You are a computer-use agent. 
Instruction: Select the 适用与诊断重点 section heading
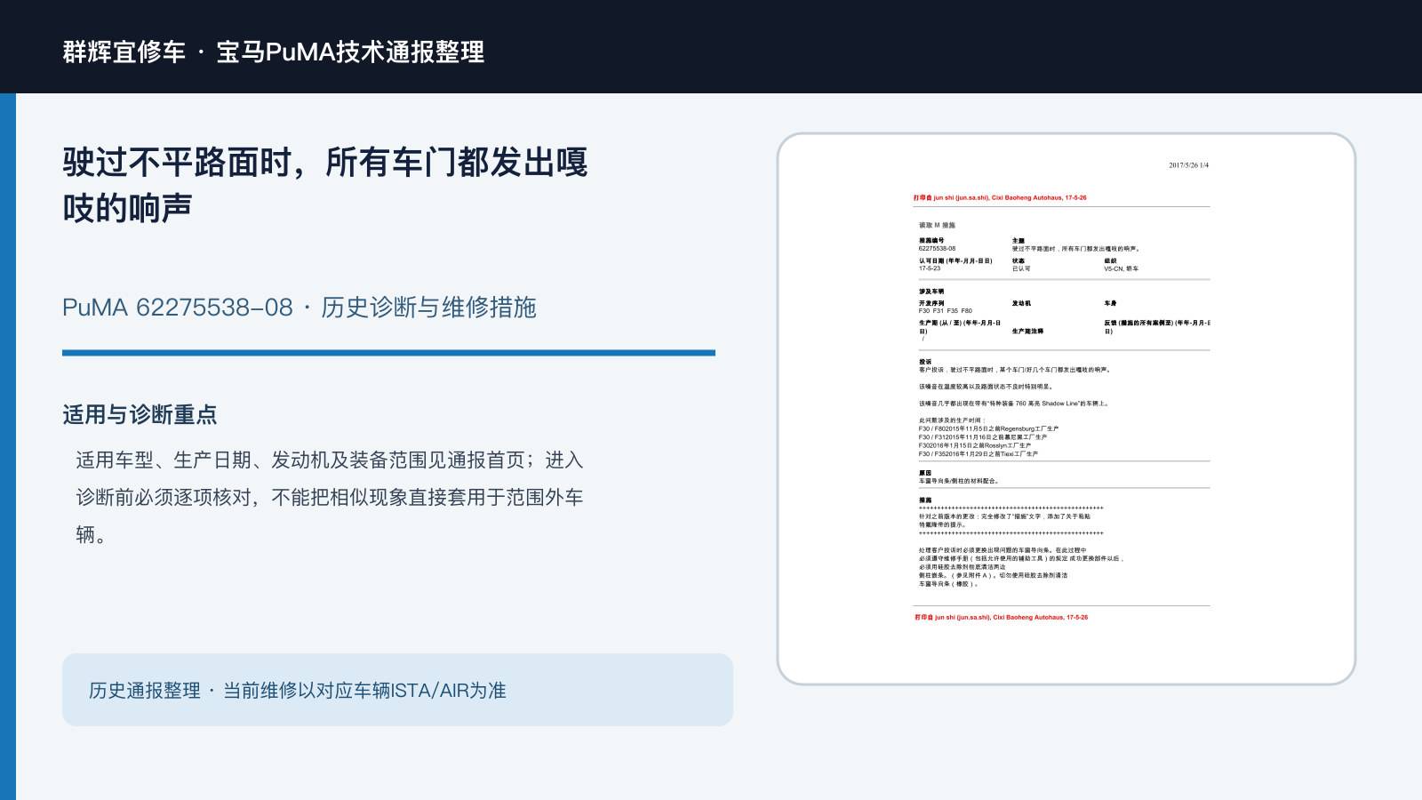(x=140, y=414)
